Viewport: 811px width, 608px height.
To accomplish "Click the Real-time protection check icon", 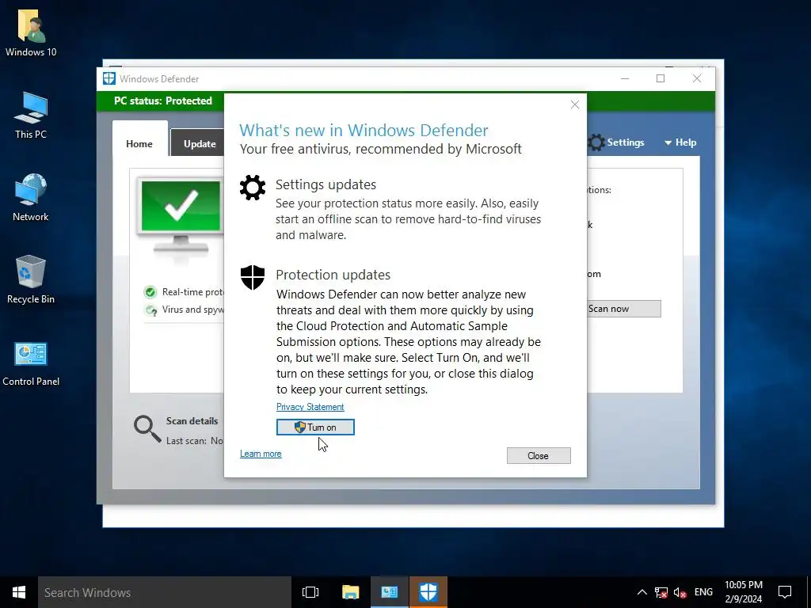I will click(150, 293).
